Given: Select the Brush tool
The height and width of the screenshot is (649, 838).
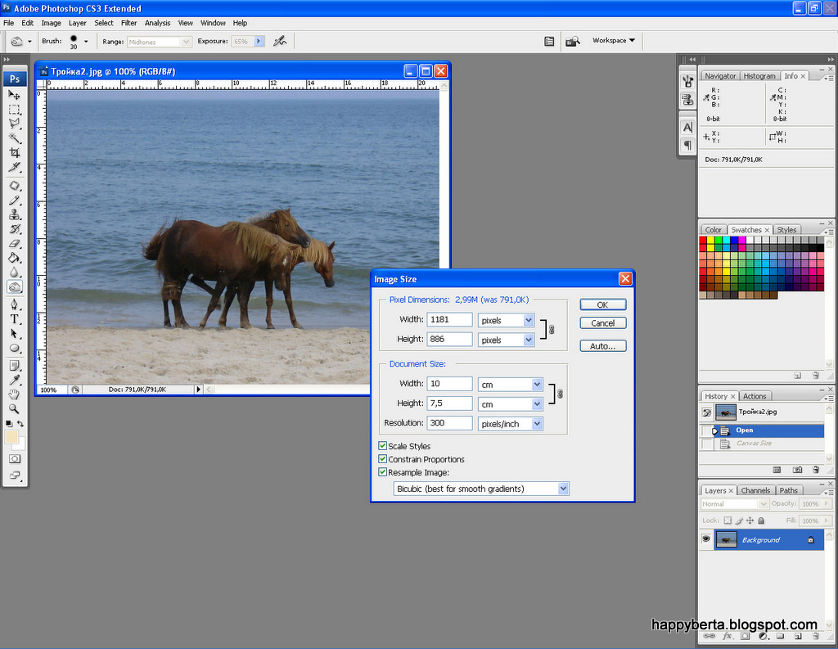Looking at the screenshot, I should pos(15,200).
